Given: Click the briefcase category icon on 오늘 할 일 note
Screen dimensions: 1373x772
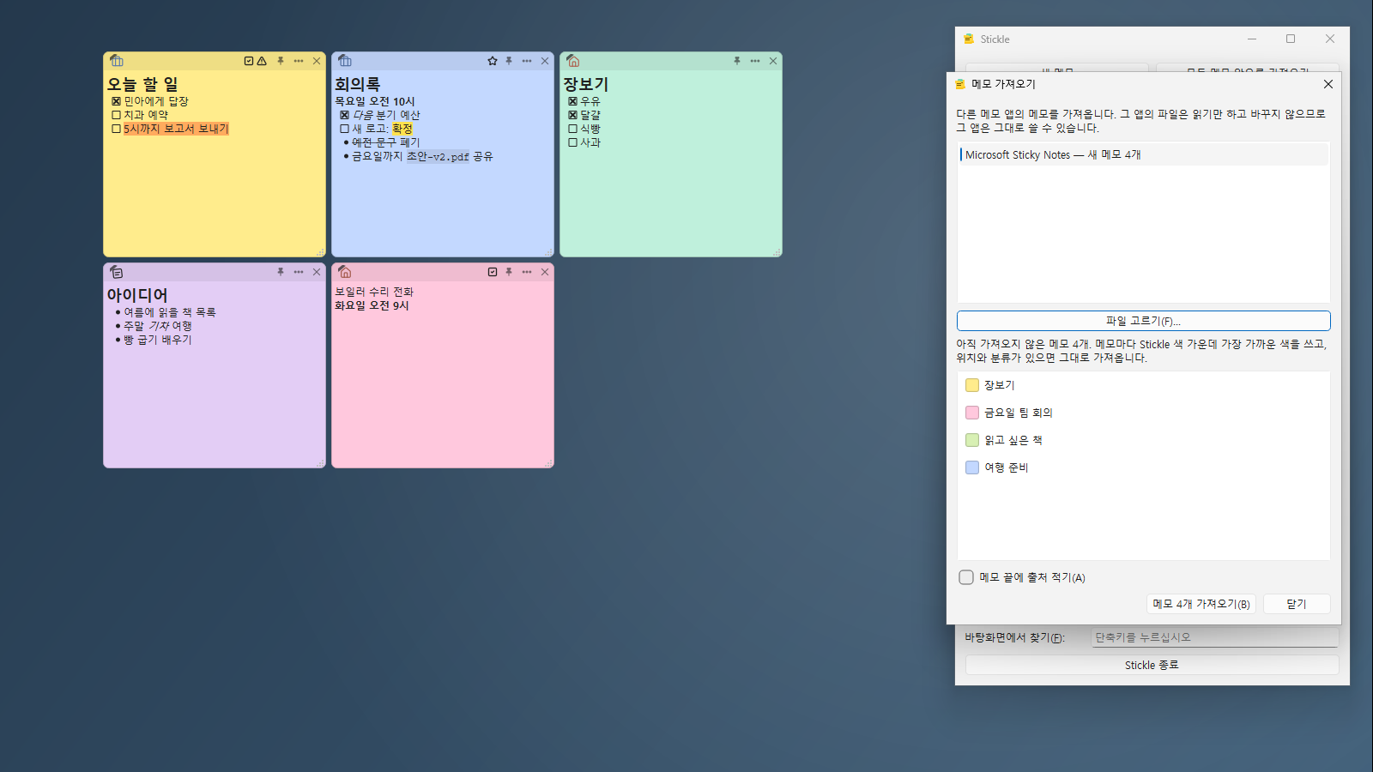Looking at the screenshot, I should click(117, 61).
